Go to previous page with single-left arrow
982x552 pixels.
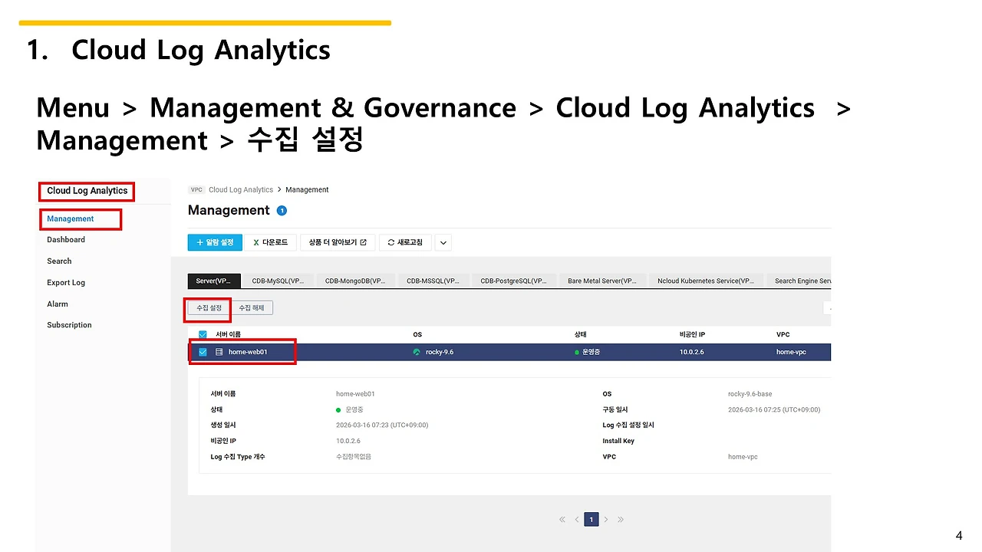click(577, 520)
